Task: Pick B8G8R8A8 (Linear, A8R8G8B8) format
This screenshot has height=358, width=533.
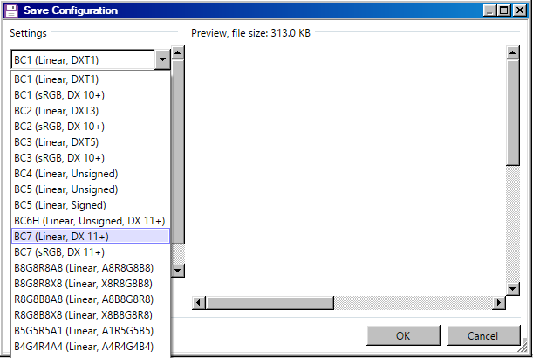Action: point(91,268)
